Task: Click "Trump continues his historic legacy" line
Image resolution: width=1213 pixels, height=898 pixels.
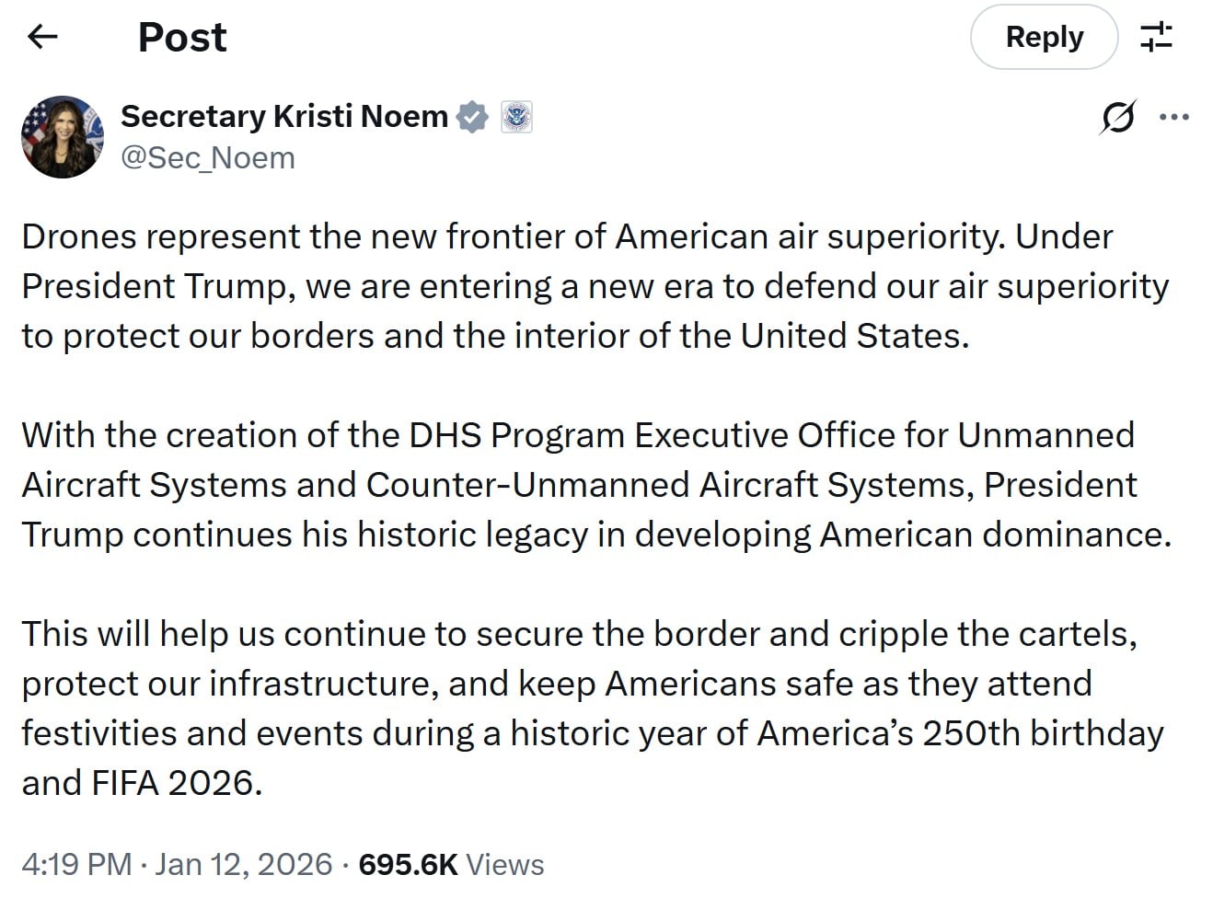Action: pyautogui.click(x=304, y=535)
